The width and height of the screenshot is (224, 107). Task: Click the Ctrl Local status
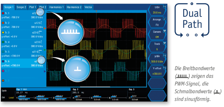(x=8, y=98)
